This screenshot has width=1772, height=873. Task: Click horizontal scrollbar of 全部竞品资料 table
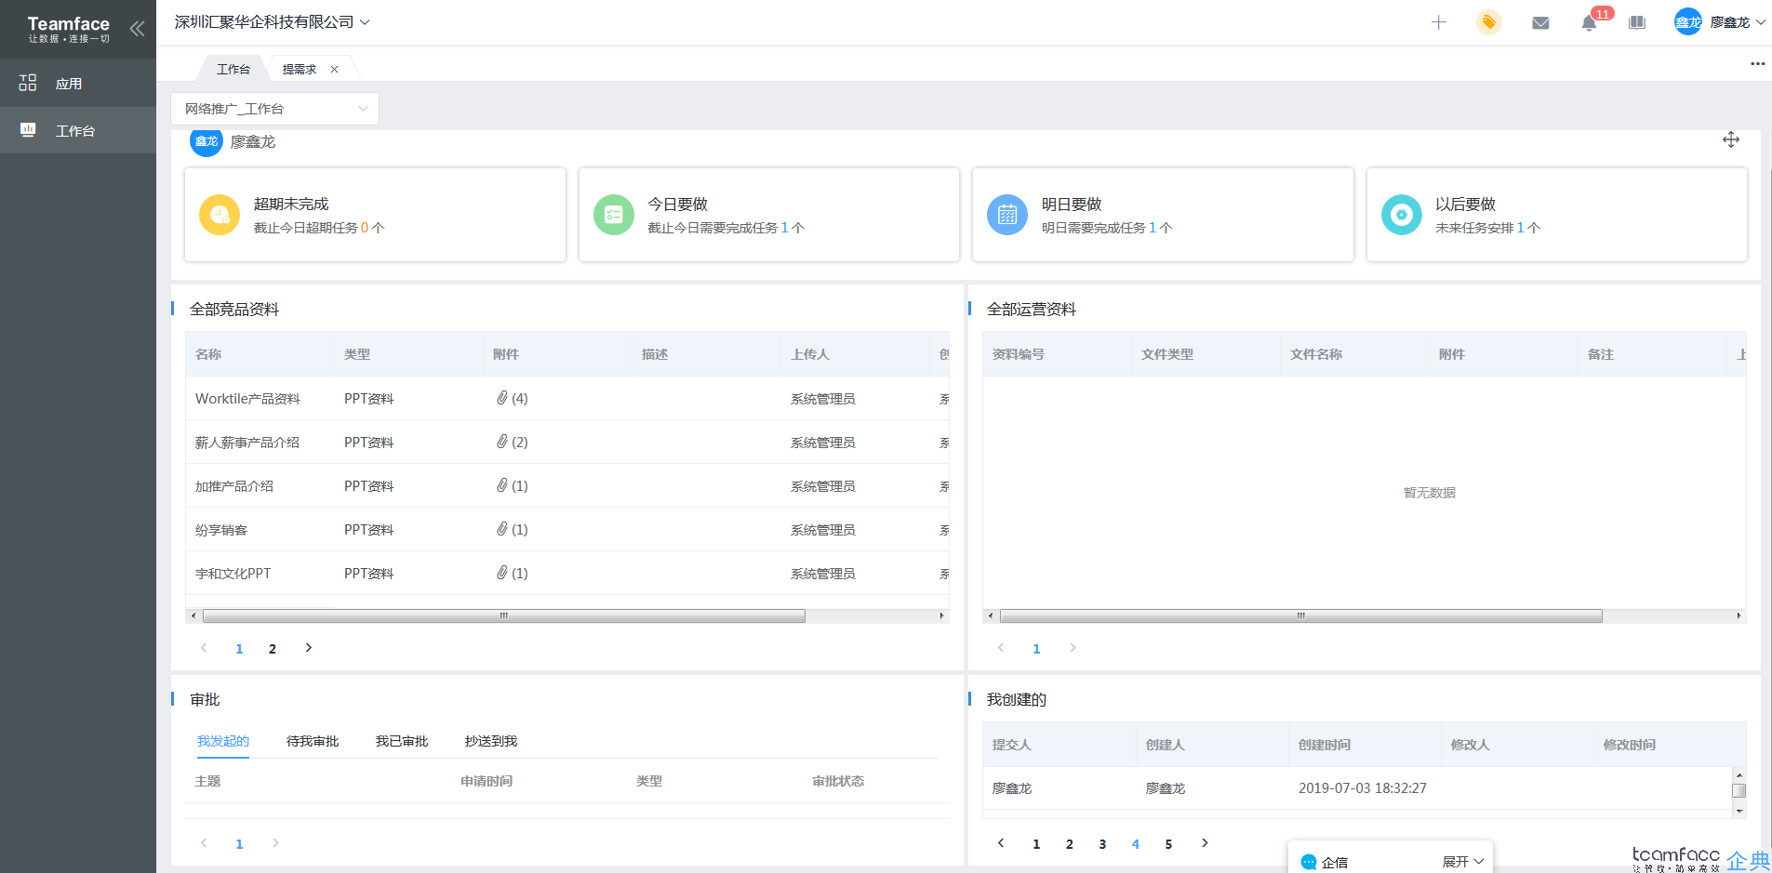[x=504, y=615]
